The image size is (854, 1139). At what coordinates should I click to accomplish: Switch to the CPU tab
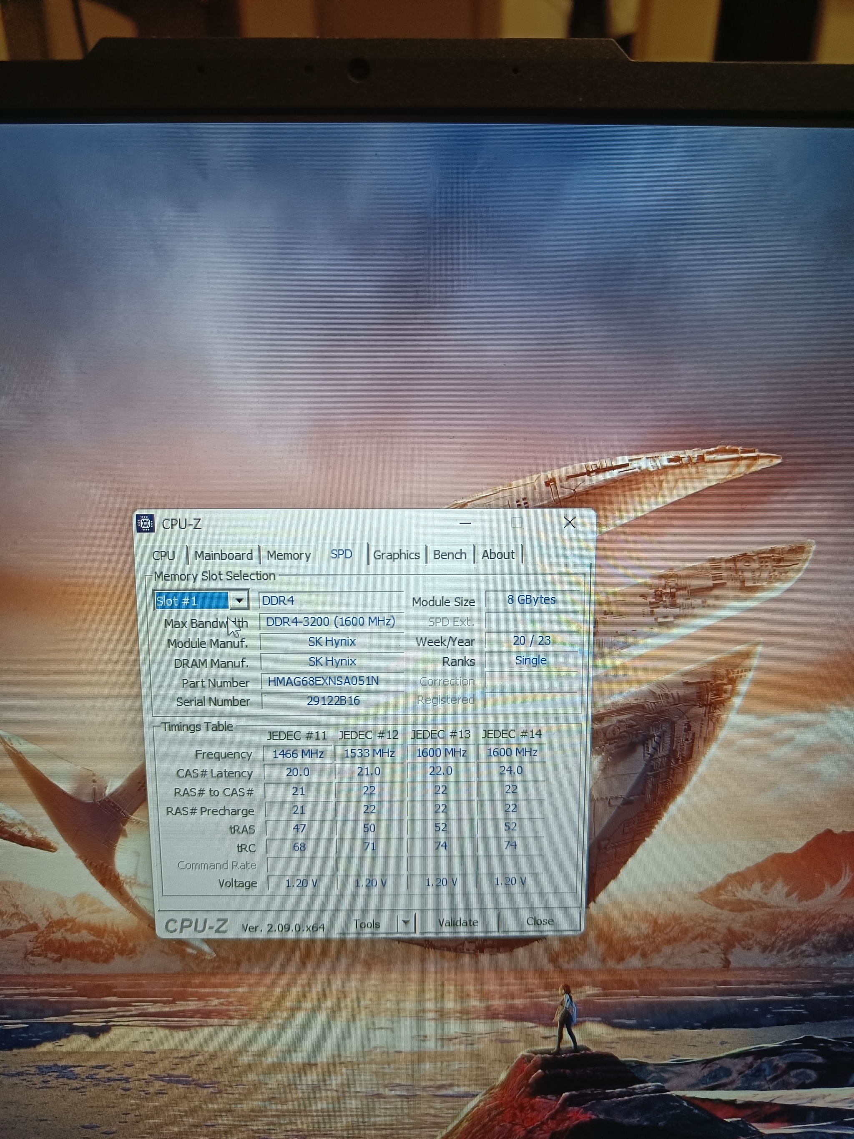(164, 556)
